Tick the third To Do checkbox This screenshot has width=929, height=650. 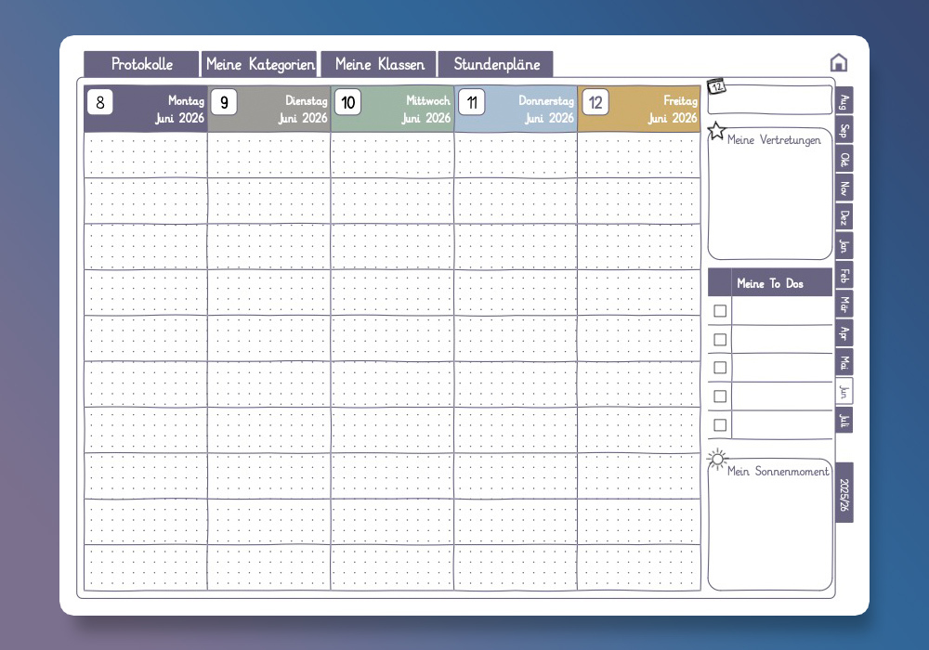tap(720, 368)
